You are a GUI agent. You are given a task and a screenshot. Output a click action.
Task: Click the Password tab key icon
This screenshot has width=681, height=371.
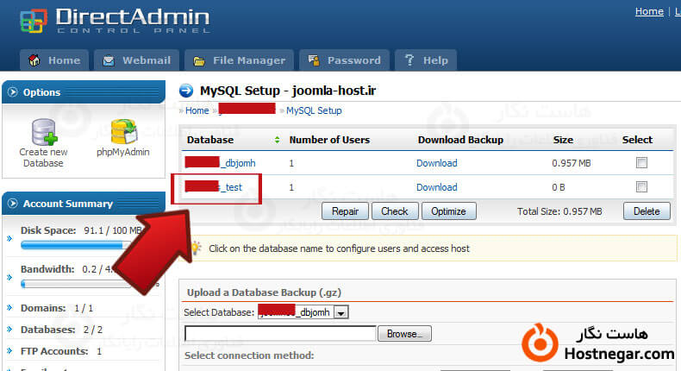click(314, 60)
